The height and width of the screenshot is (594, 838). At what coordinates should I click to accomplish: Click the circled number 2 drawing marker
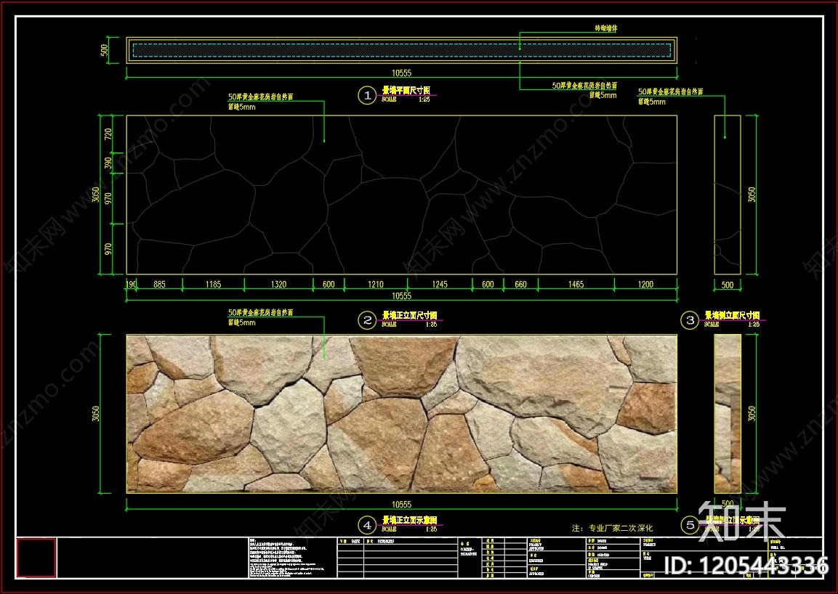pyautogui.click(x=368, y=320)
